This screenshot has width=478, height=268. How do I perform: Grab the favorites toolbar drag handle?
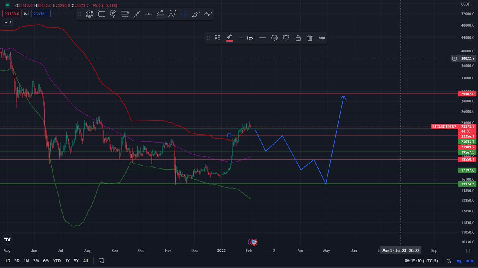pos(80,14)
